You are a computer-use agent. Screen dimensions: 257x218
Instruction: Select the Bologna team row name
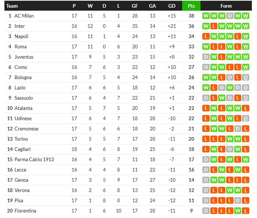[x=23, y=78]
